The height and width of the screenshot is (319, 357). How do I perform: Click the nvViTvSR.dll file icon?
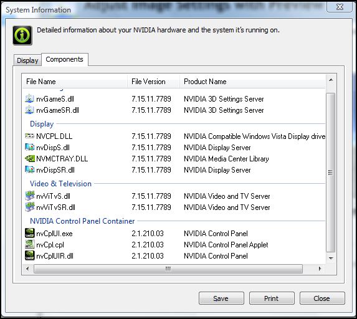click(x=29, y=207)
